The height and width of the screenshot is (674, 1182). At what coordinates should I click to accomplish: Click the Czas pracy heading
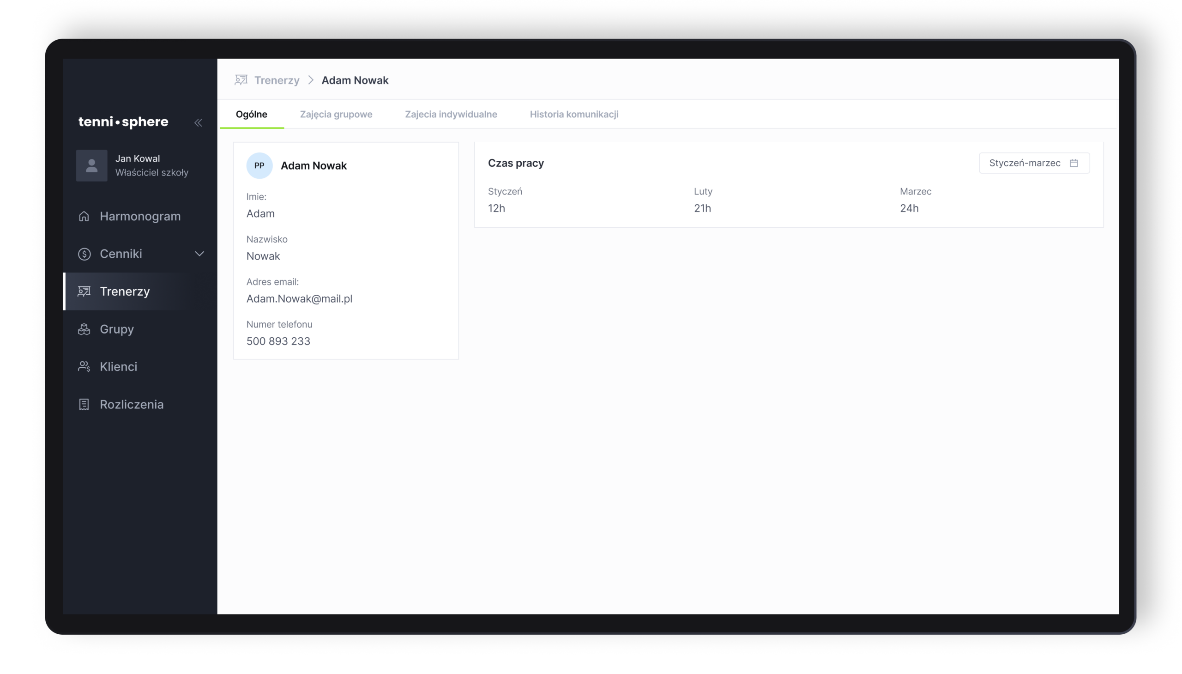516,163
